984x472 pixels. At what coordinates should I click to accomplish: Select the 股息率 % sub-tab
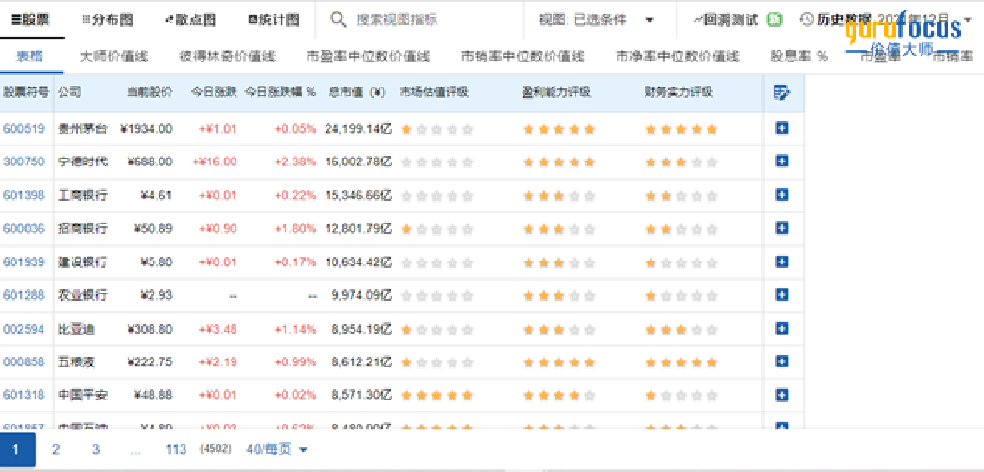pyautogui.click(x=799, y=57)
